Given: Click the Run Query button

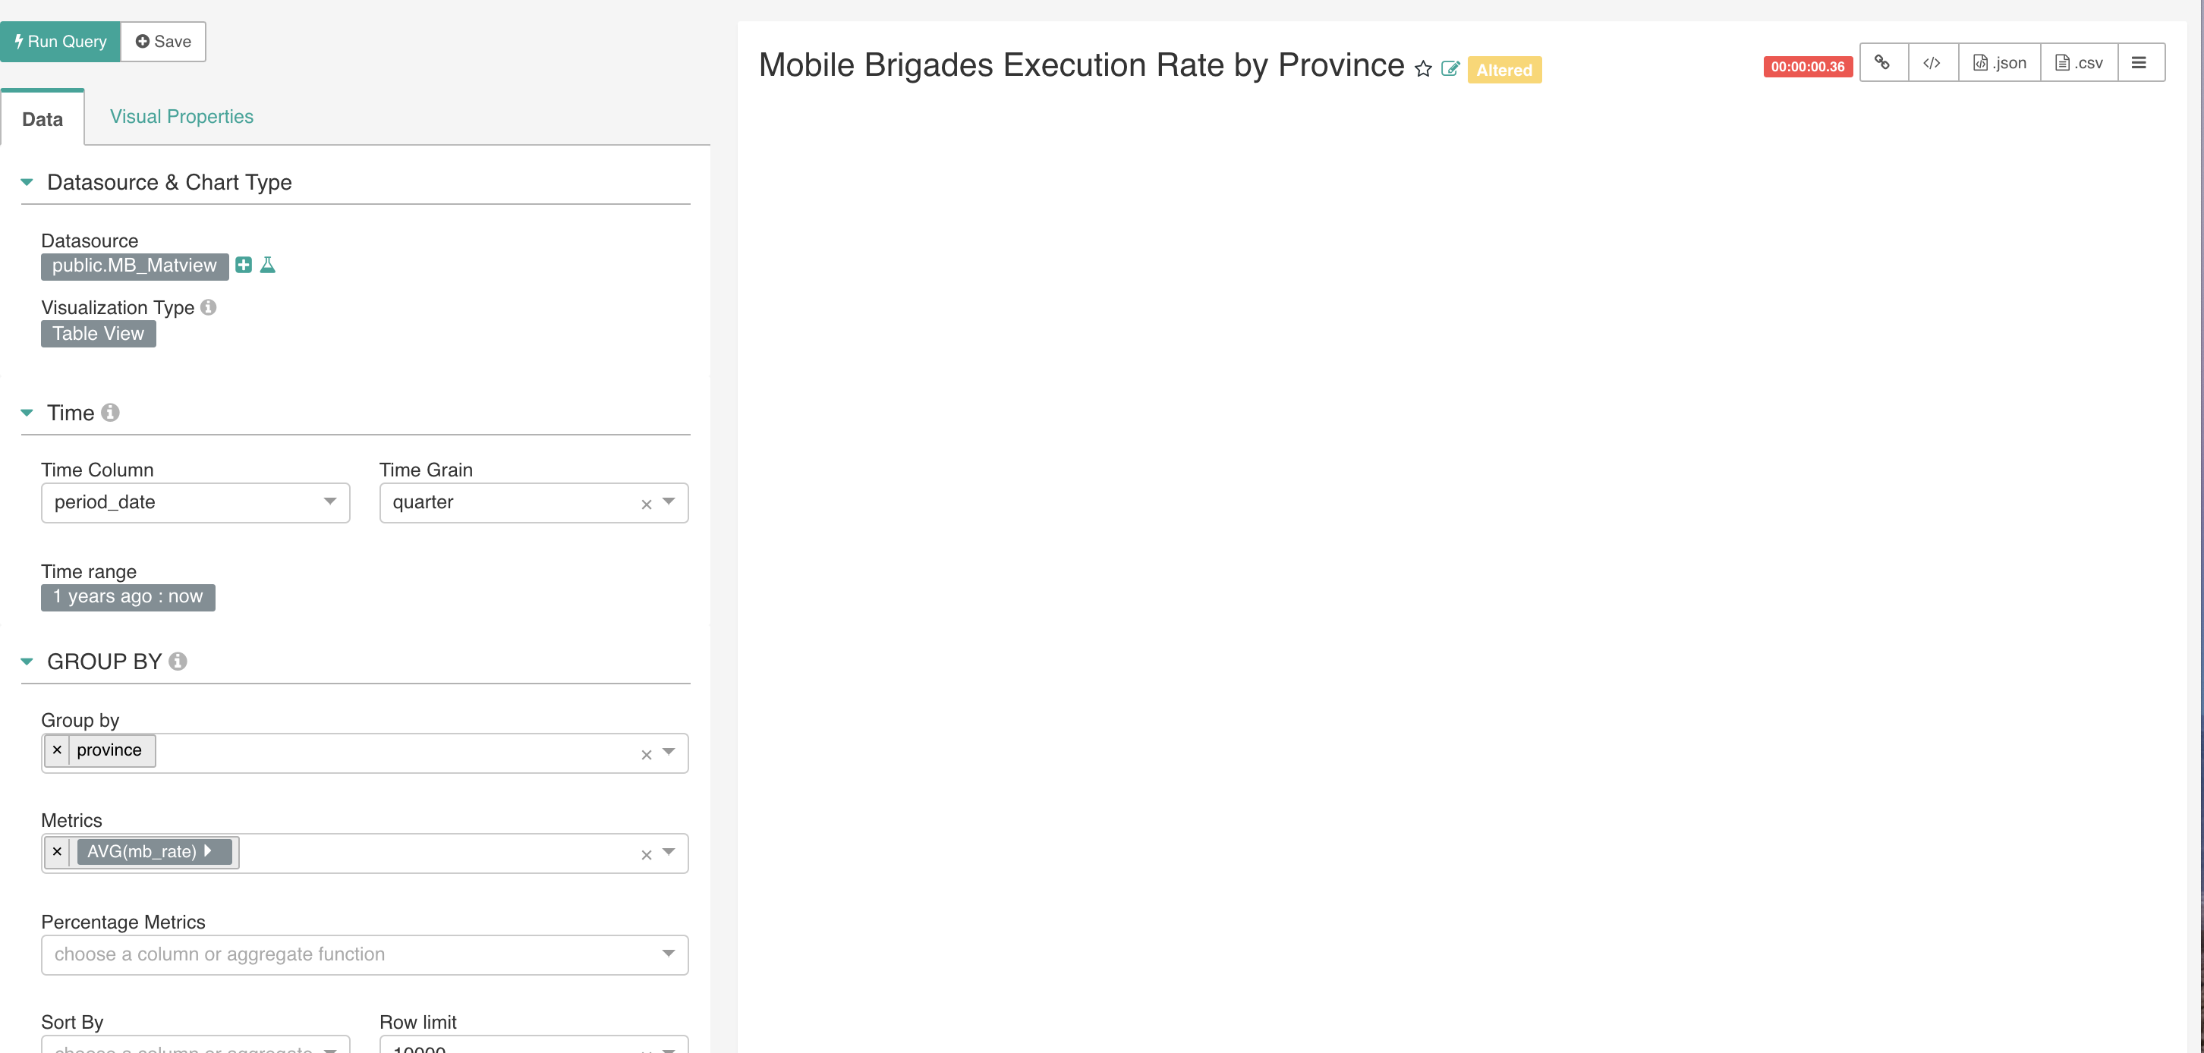Looking at the screenshot, I should 60,41.
